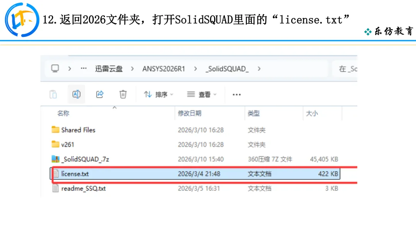The width and height of the screenshot is (416, 234).
Task: Click the 422 KB size cell
Action: (x=328, y=174)
